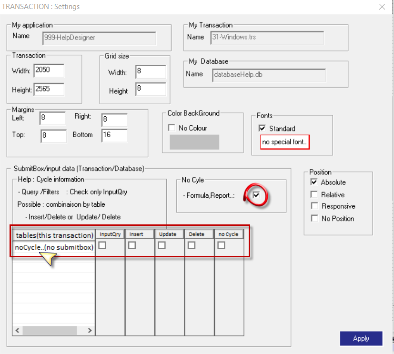The width and height of the screenshot is (394, 354).
Task: Toggle the Formula,Report No Cycle checkbox
Action: point(256,195)
